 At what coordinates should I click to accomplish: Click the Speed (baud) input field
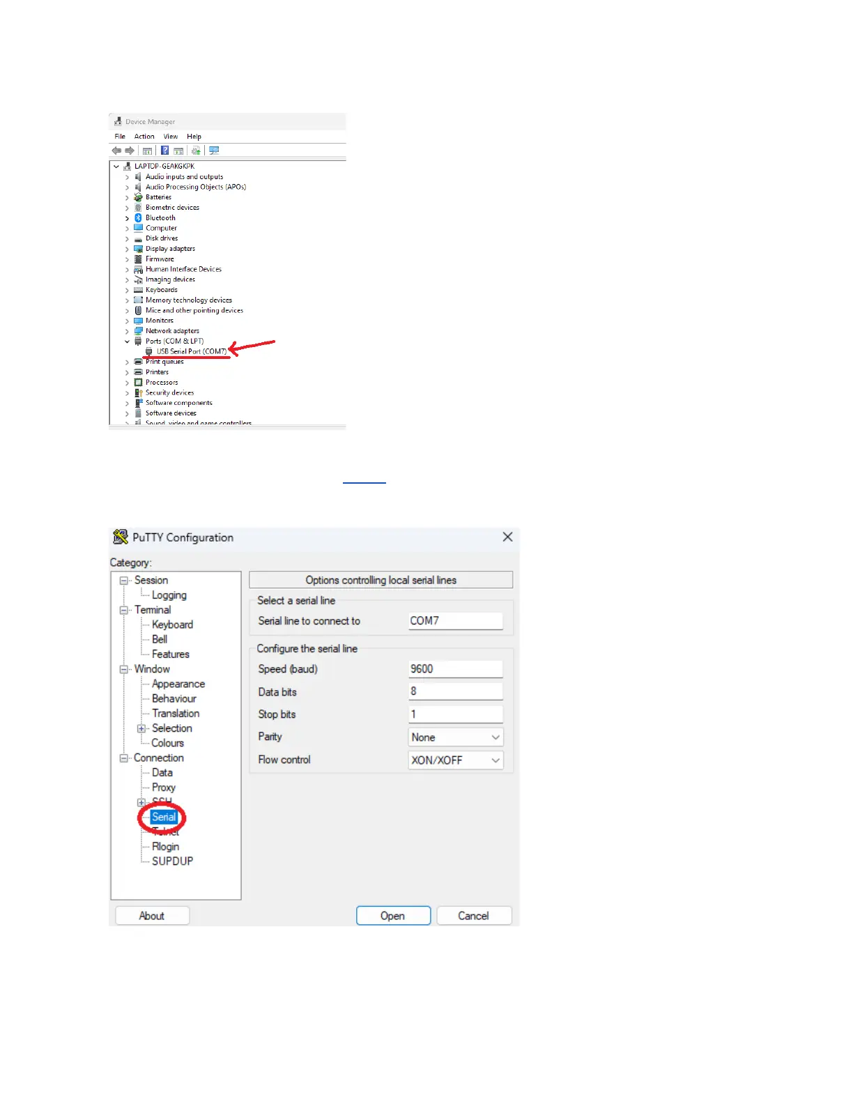click(x=456, y=669)
